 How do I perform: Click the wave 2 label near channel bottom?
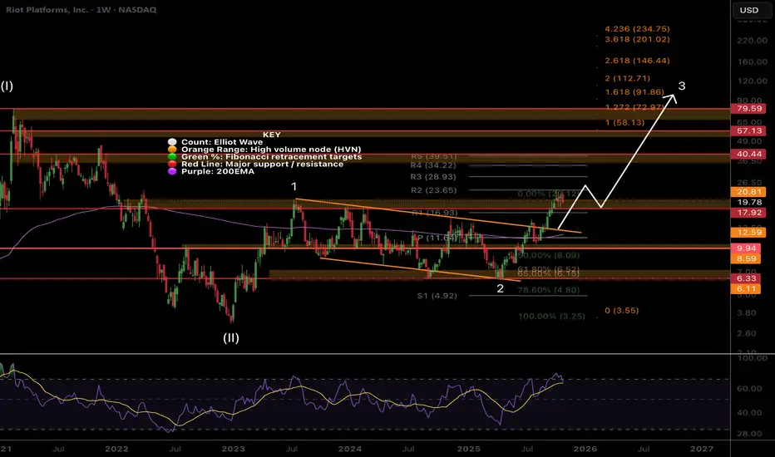click(x=500, y=289)
